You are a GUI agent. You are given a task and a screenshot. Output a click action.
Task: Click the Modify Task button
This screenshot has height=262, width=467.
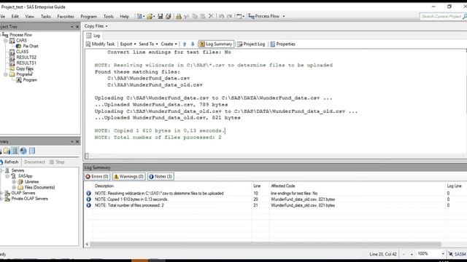click(x=100, y=44)
